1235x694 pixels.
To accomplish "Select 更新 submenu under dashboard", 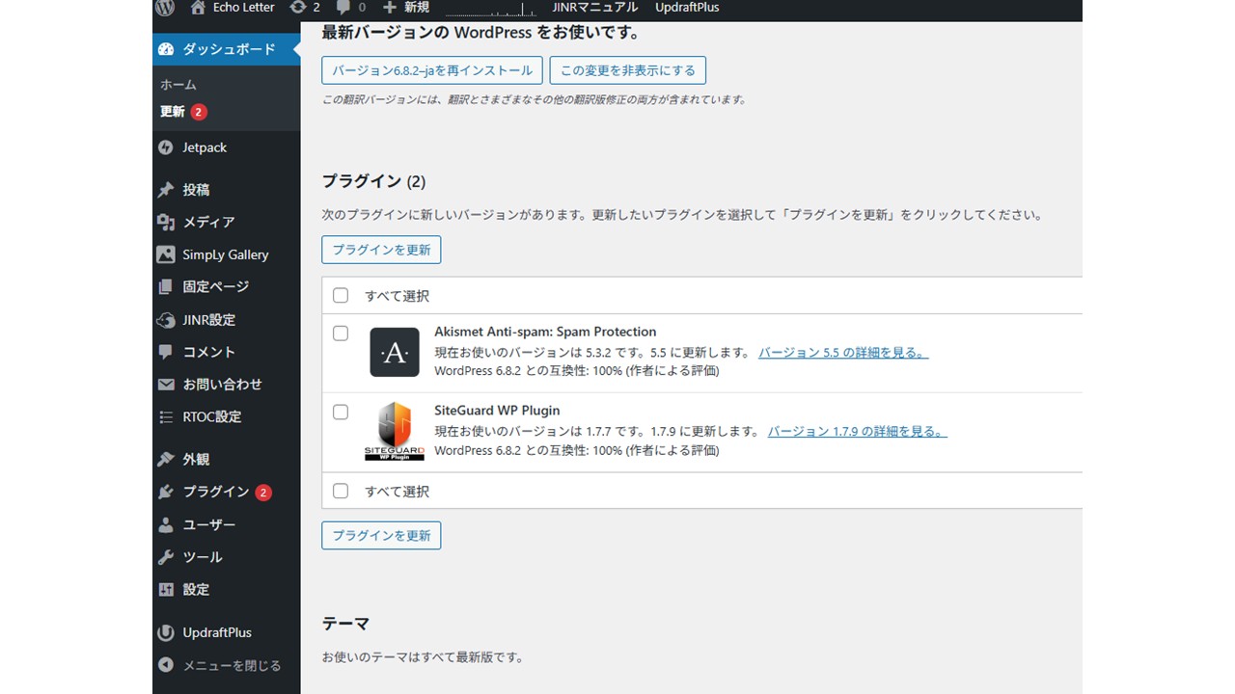I will [173, 112].
